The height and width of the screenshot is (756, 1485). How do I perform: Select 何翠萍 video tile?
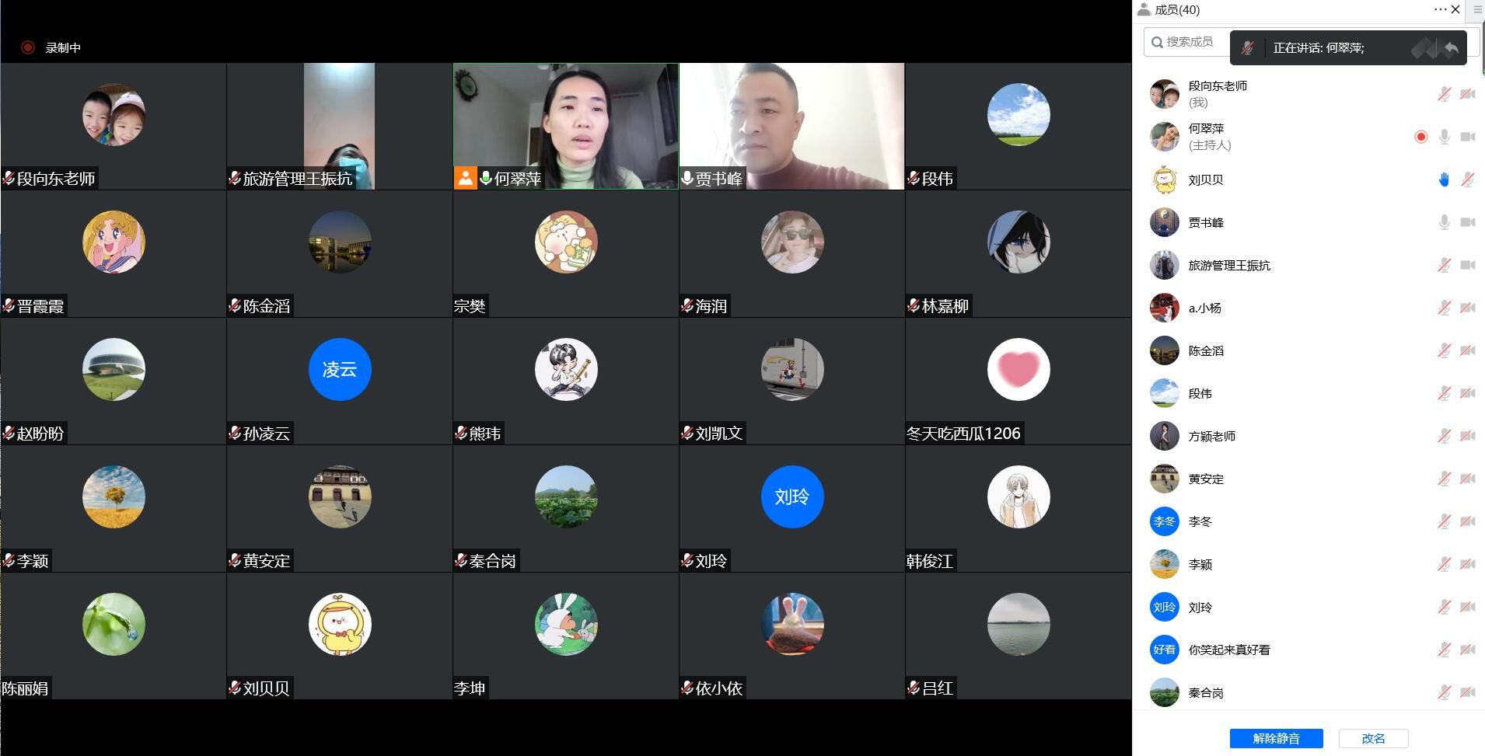(566, 126)
